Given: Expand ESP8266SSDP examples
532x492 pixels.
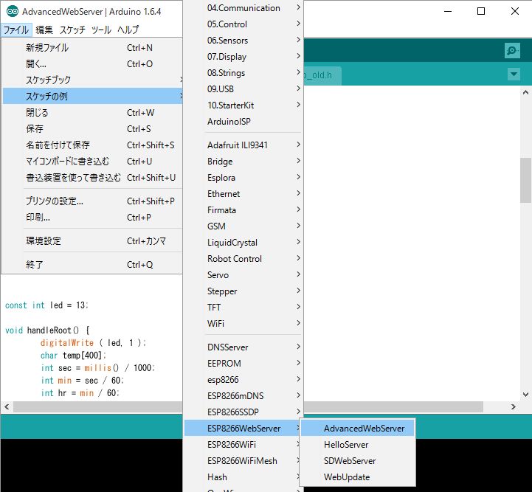Looking at the screenshot, I should 243,412.
